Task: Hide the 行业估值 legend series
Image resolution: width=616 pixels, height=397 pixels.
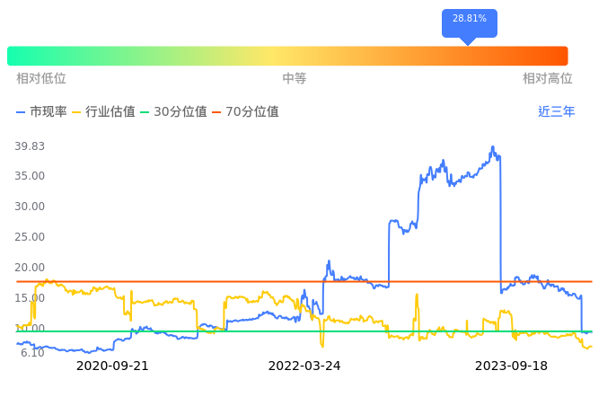Action: (103, 112)
